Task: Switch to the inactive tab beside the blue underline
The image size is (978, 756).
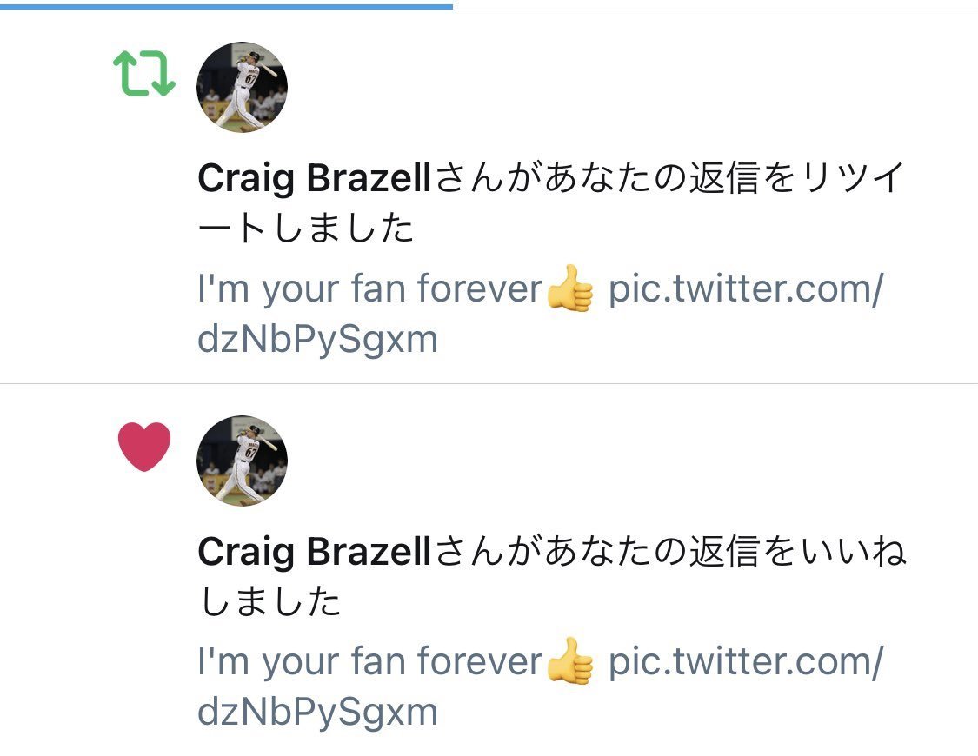Action: 715,5
